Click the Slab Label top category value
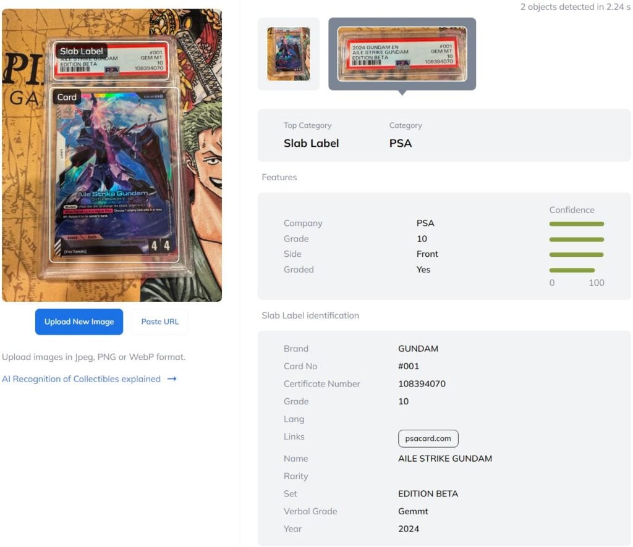Screen dimensions: 633x547 pyautogui.click(x=312, y=143)
